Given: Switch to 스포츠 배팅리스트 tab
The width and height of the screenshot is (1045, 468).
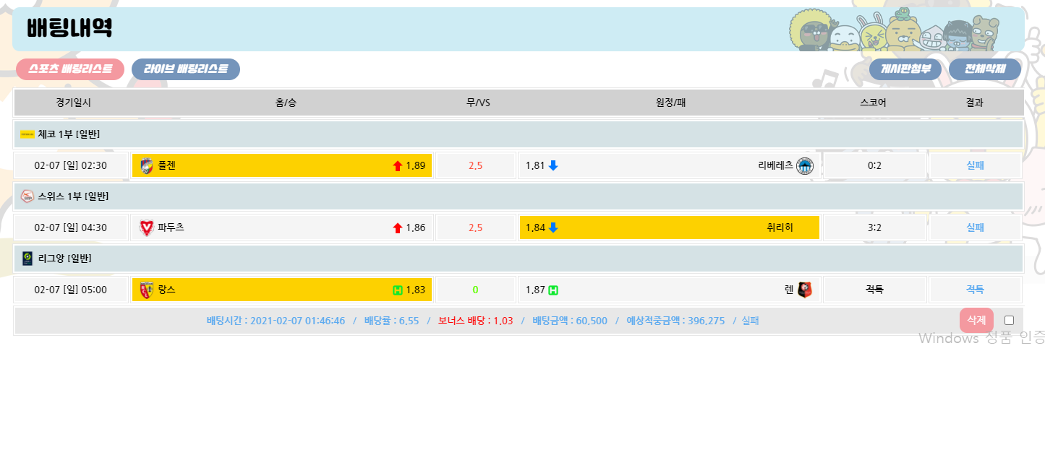Looking at the screenshot, I should (70, 69).
